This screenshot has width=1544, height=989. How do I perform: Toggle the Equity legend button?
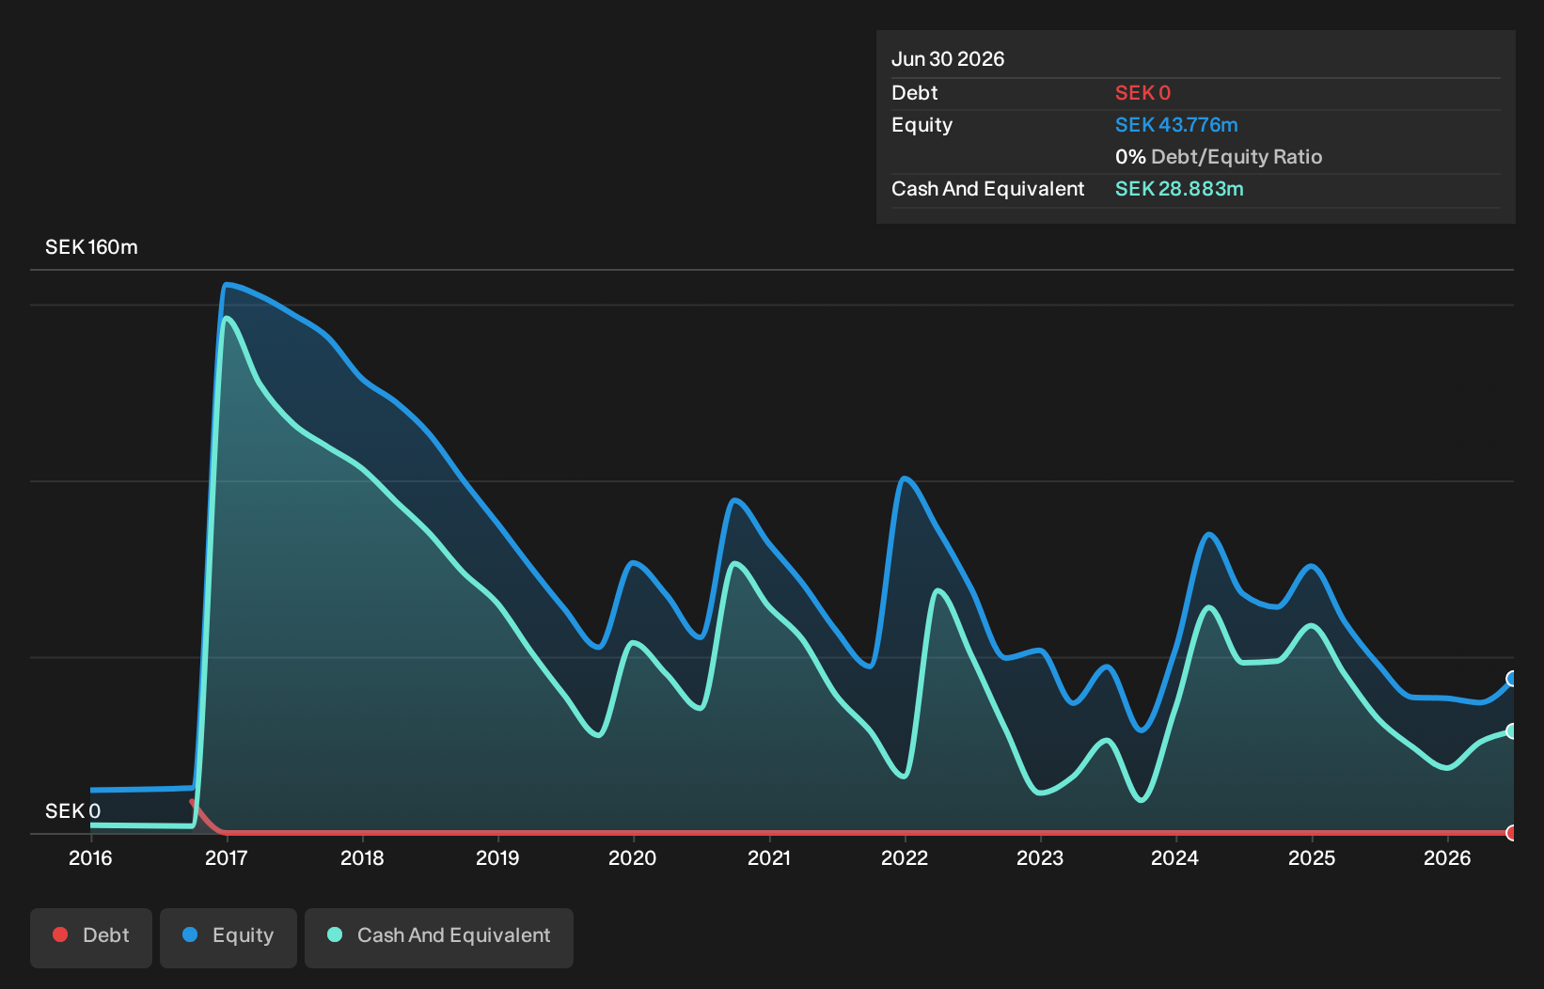click(228, 937)
